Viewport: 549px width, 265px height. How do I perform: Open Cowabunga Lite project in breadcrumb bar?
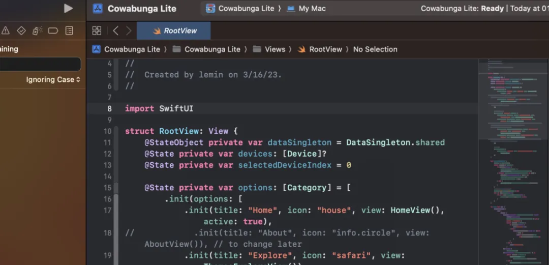(126, 49)
